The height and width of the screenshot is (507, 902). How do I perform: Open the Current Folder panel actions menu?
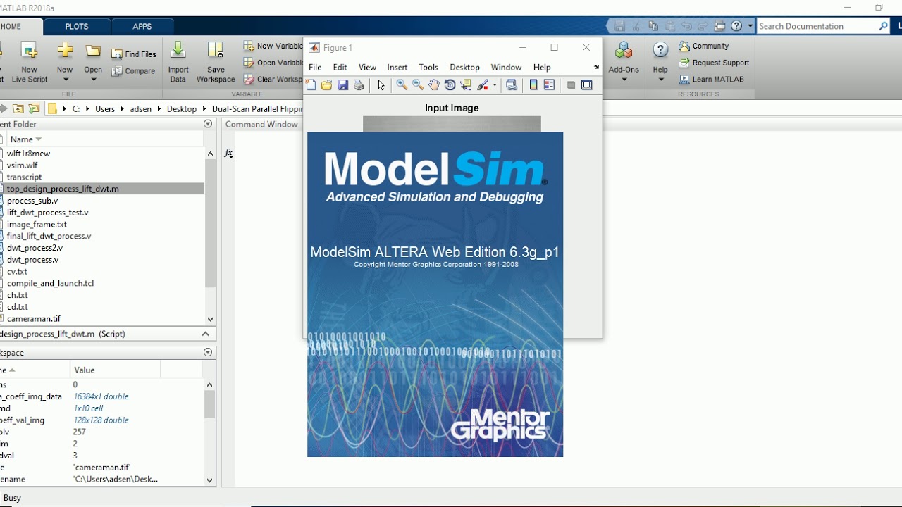208,124
